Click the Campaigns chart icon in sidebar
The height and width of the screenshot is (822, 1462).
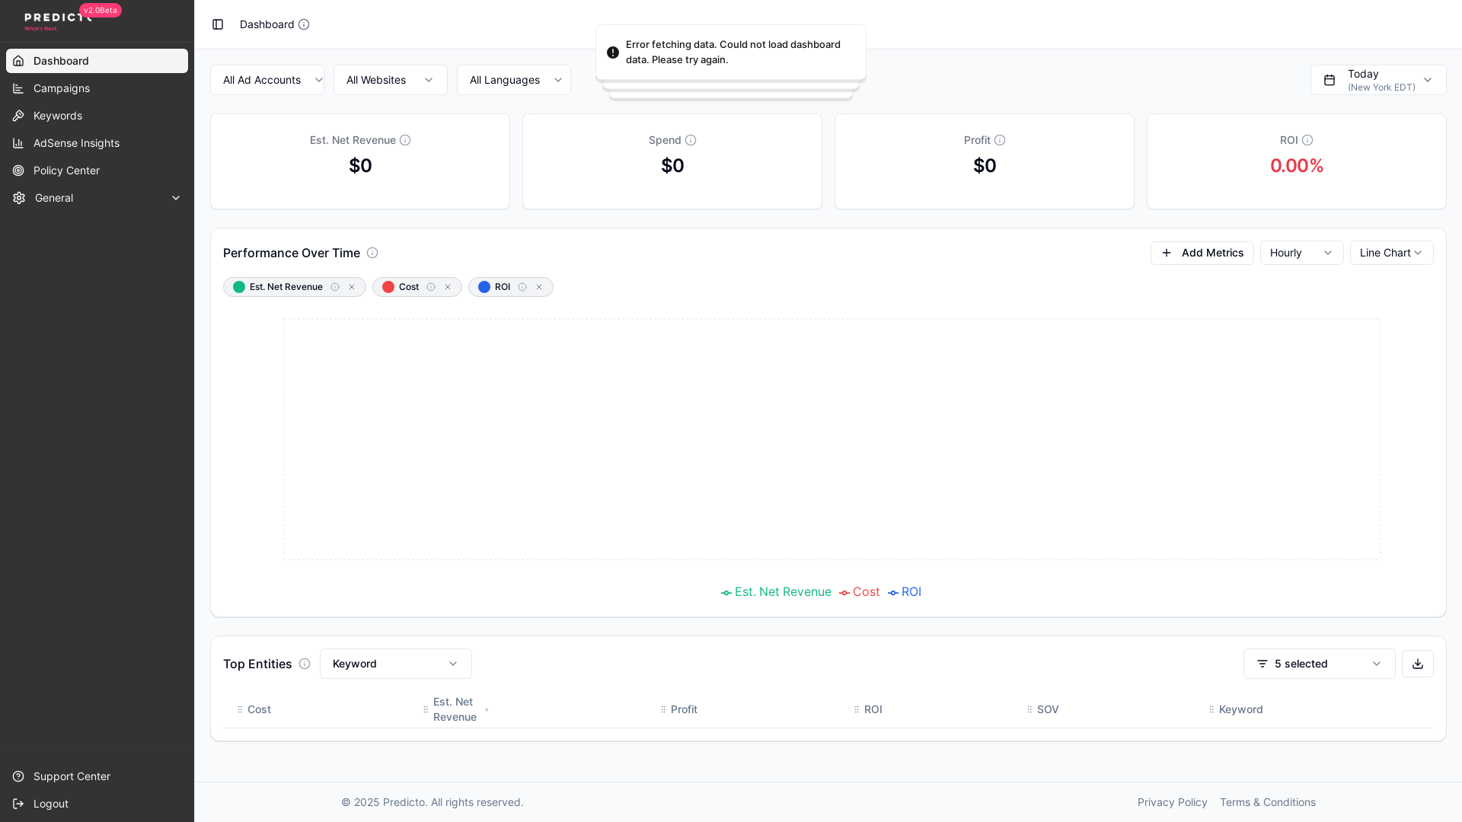point(18,88)
